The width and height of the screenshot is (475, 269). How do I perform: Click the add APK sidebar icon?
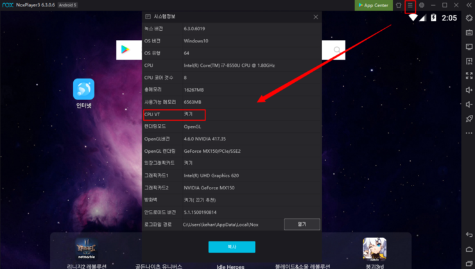[x=469, y=61]
